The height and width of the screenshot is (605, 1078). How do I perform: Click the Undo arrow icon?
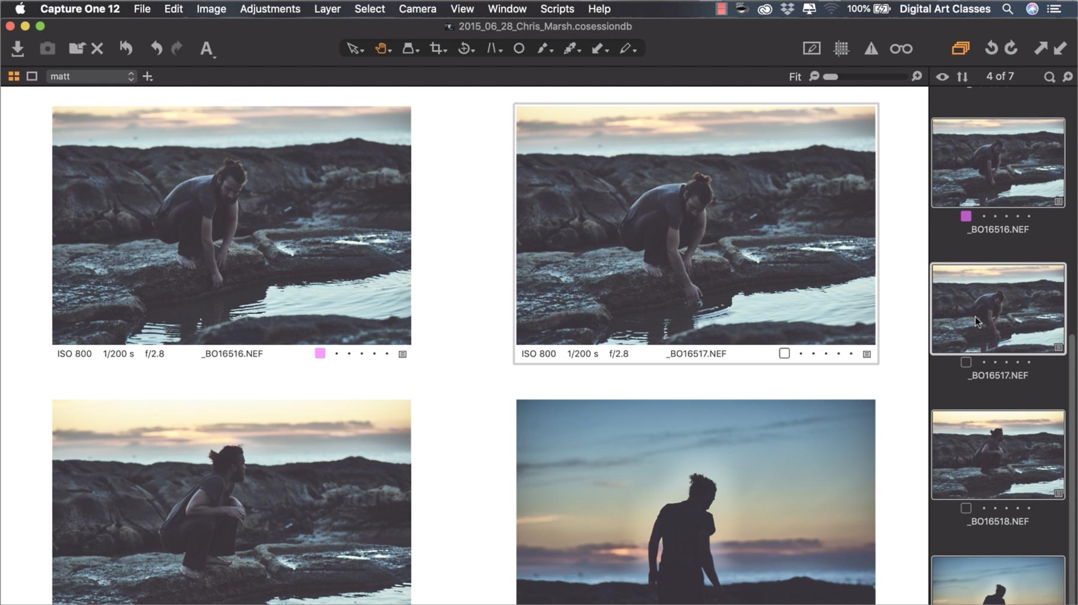[x=156, y=49]
